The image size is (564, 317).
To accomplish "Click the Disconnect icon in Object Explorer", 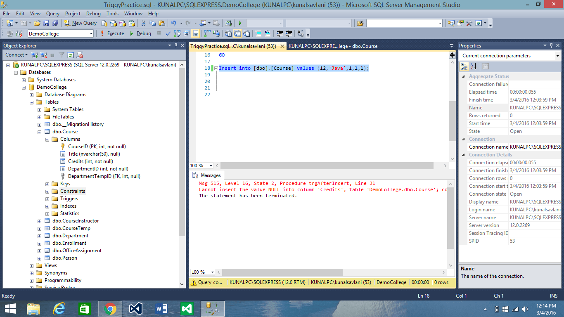I will [x=43, y=55].
